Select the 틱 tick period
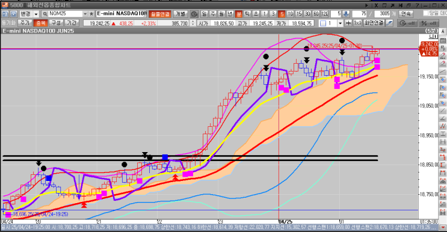 pos(247,14)
